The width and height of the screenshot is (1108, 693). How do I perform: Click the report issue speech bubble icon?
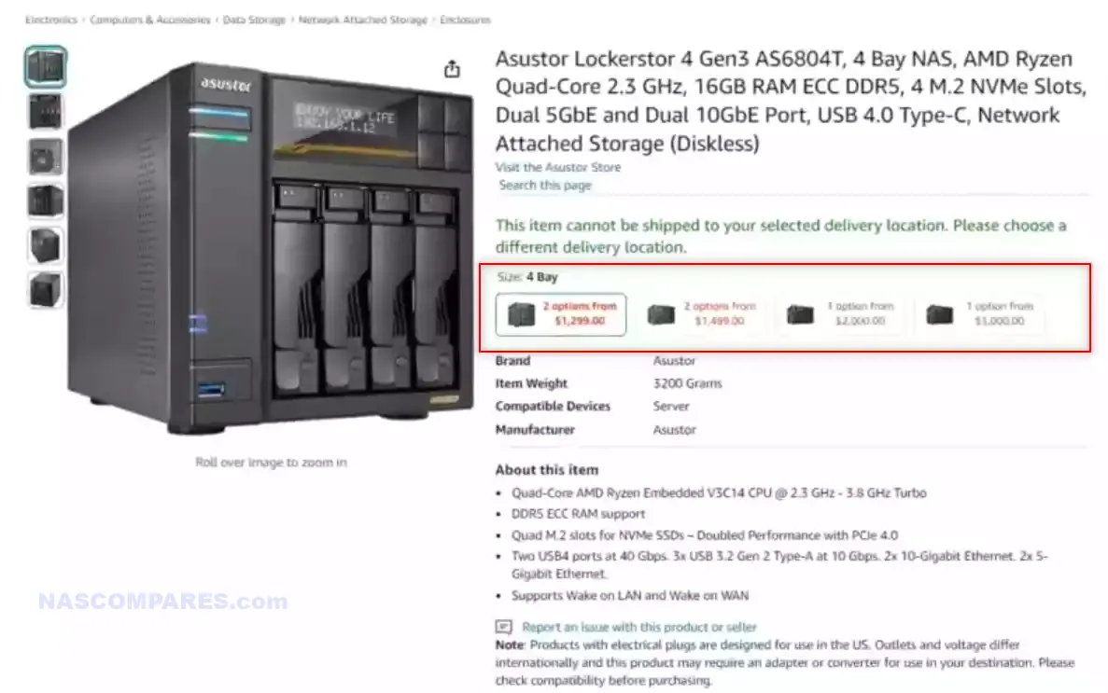pos(503,627)
